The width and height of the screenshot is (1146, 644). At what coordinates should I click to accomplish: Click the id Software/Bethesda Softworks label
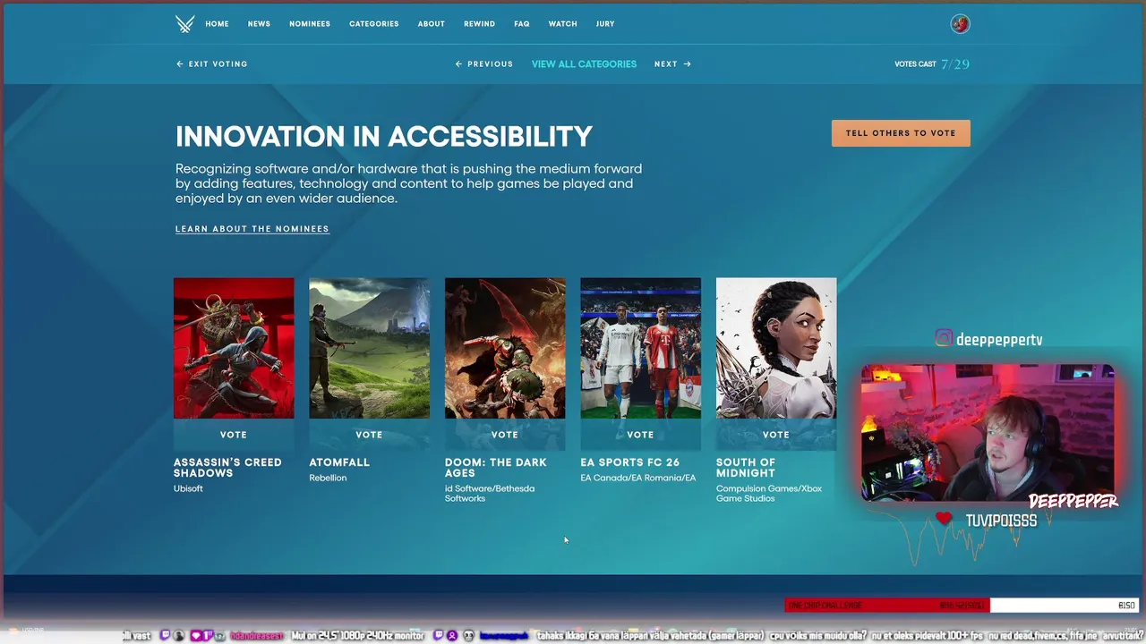click(x=490, y=494)
